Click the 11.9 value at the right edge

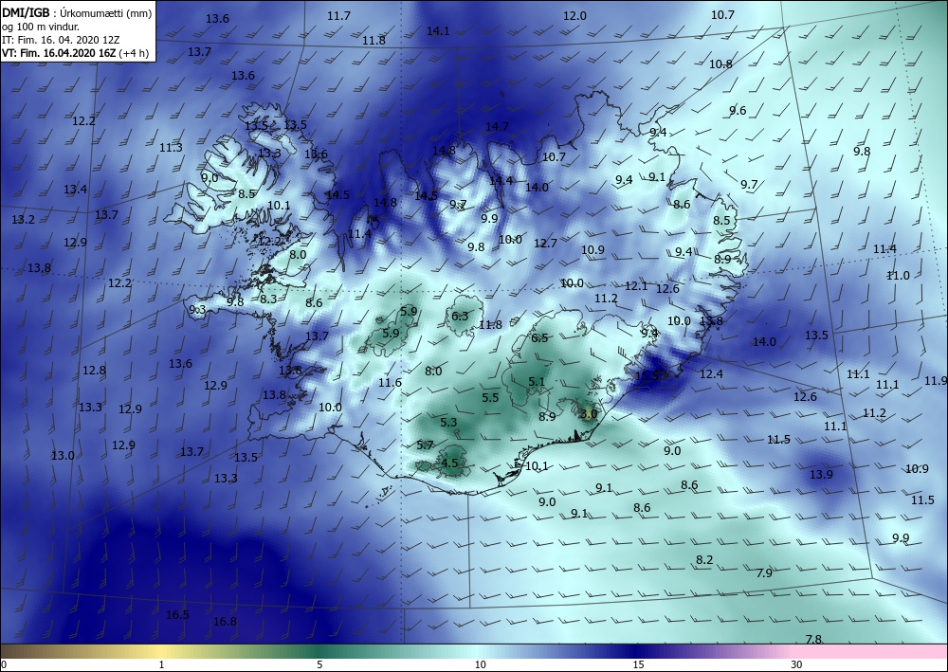point(936,381)
